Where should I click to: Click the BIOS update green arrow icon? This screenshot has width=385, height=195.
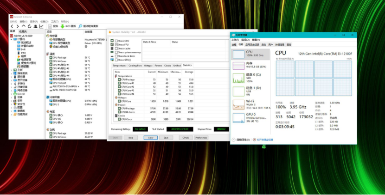(x=63, y=26)
